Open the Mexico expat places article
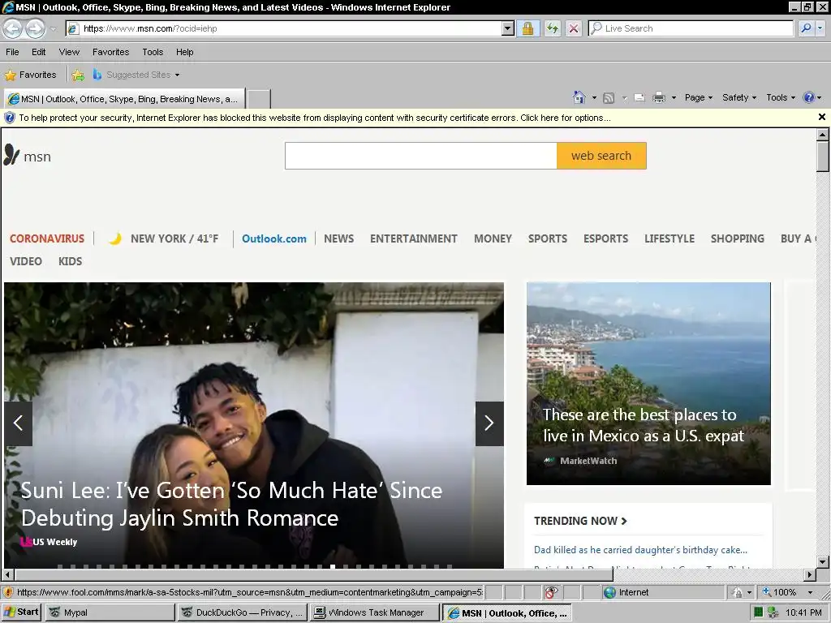This screenshot has height=623, width=831. click(648, 383)
